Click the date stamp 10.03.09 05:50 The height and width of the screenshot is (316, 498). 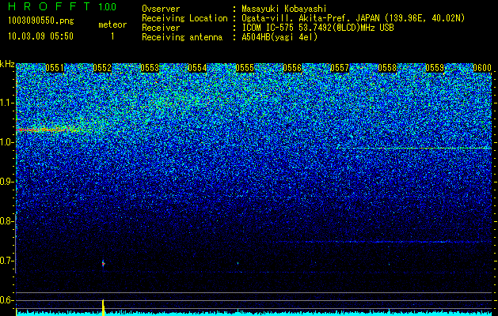tap(40, 36)
